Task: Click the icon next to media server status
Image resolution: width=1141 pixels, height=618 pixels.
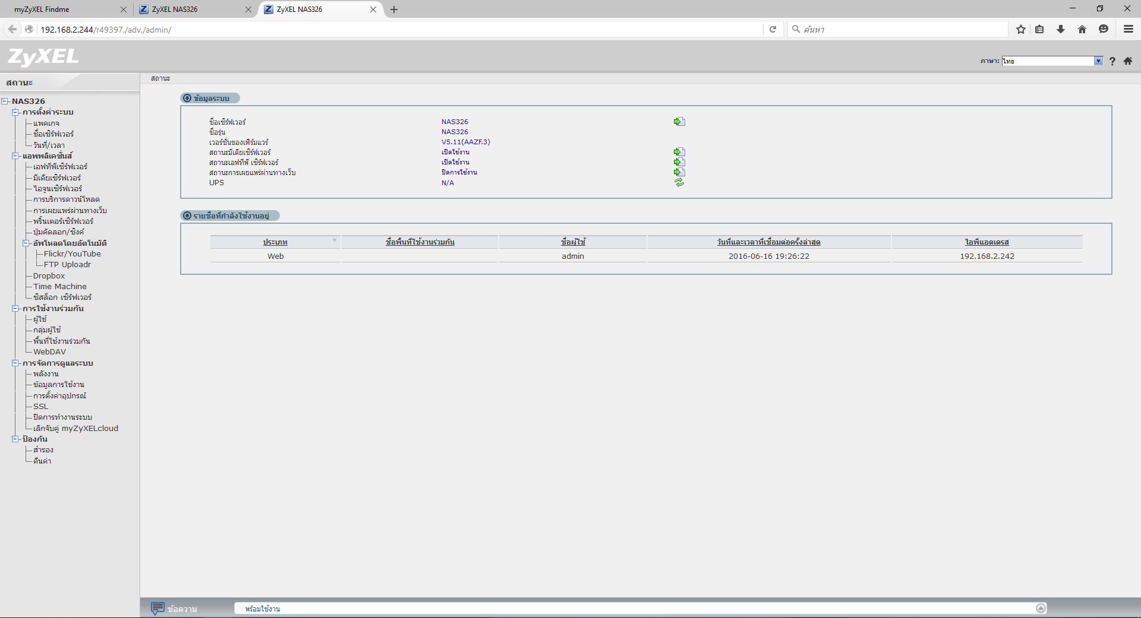Action: pos(679,152)
